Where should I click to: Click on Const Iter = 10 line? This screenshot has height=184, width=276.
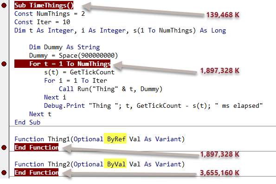[x=42, y=22]
